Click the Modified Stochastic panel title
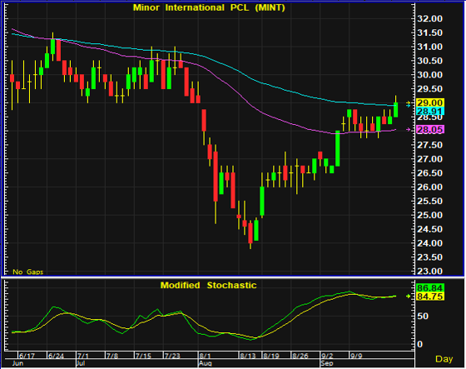The image size is (466, 369). point(208,286)
